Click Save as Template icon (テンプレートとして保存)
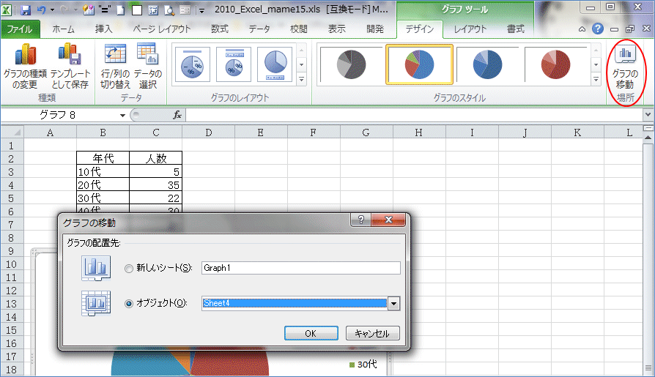655x377 pixels. tap(70, 66)
